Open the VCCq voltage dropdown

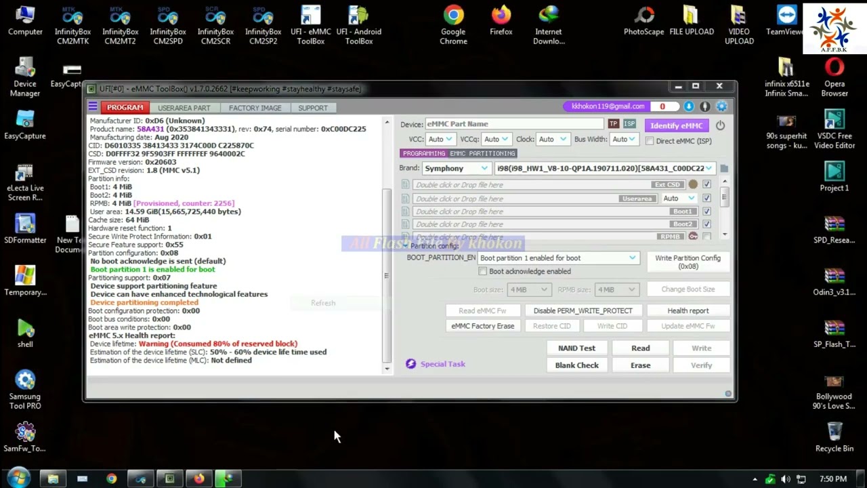496,139
